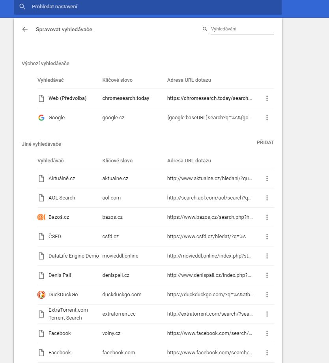Open more actions menu for DataLife Engine Demo
The image size is (329, 363).
click(x=267, y=256)
